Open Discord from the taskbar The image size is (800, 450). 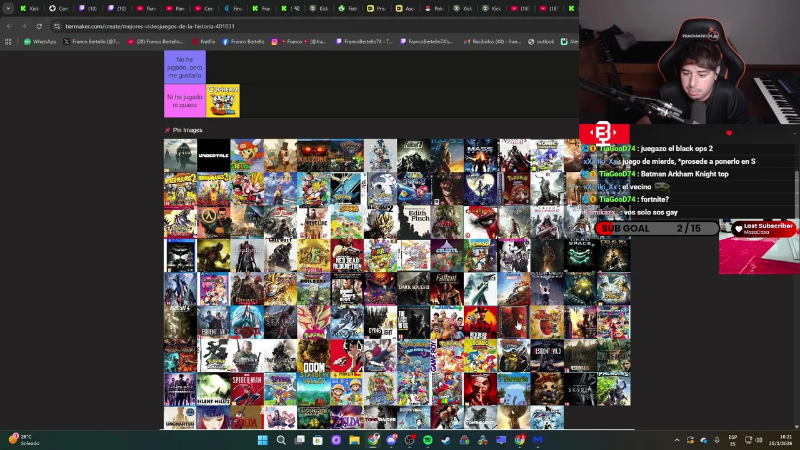pyautogui.click(x=391, y=440)
